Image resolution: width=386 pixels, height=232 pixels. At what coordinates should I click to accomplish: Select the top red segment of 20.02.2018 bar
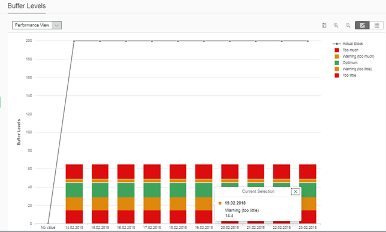[230, 171]
